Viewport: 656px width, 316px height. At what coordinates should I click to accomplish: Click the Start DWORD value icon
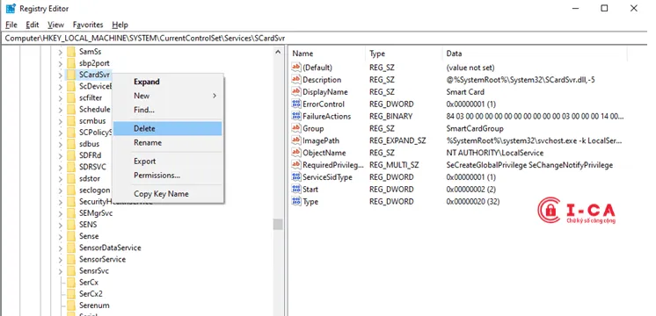coord(296,189)
